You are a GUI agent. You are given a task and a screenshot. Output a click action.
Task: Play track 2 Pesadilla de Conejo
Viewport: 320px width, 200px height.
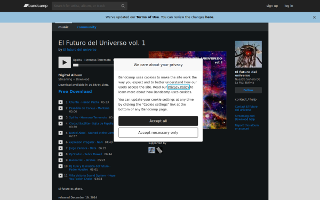pos(61,108)
